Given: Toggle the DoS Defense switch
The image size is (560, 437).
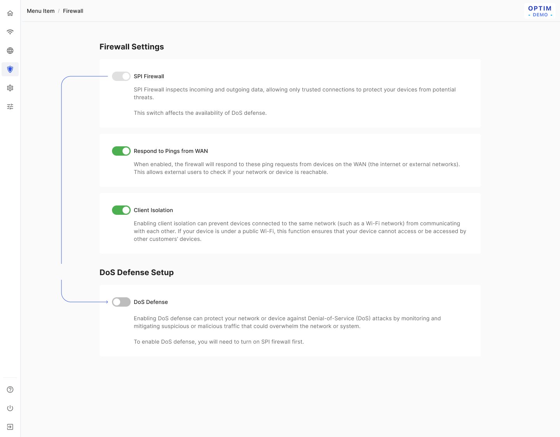Looking at the screenshot, I should (121, 302).
